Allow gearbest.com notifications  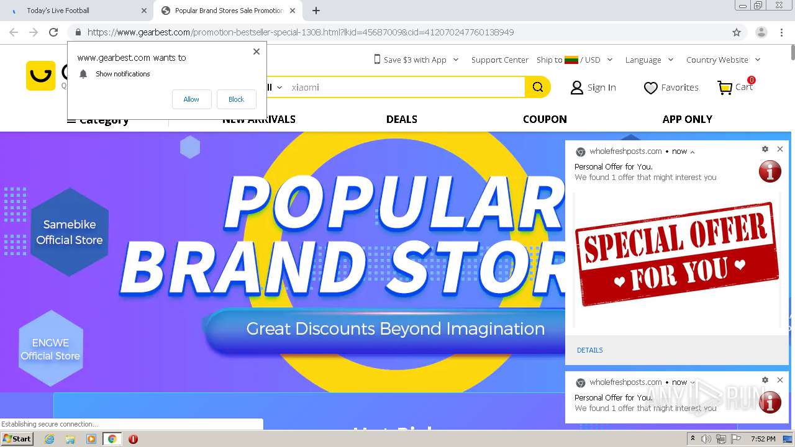pyautogui.click(x=191, y=99)
